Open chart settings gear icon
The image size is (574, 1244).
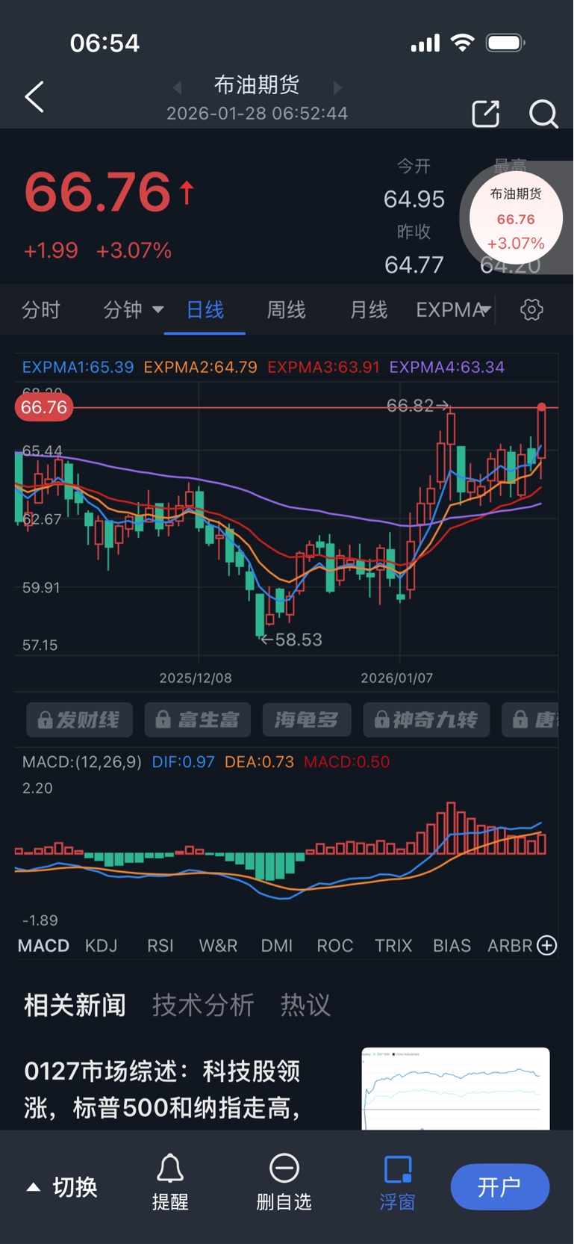click(531, 309)
